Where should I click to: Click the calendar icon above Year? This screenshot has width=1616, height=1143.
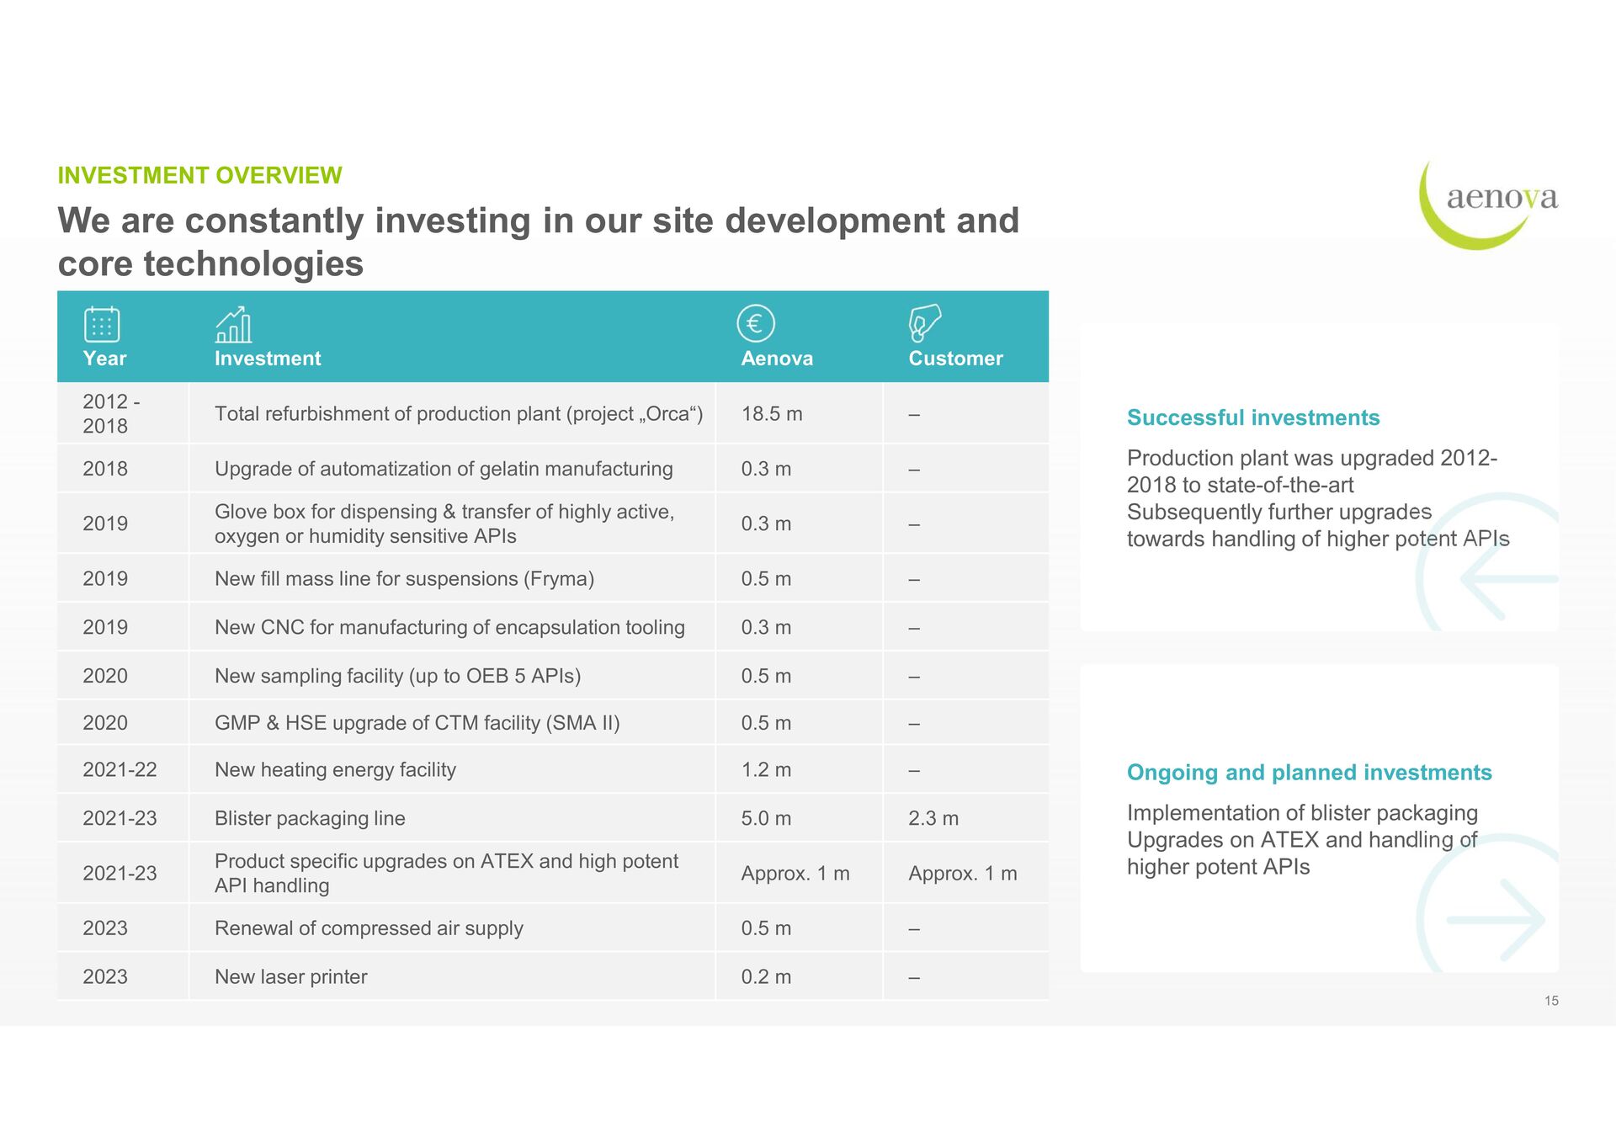(x=102, y=324)
